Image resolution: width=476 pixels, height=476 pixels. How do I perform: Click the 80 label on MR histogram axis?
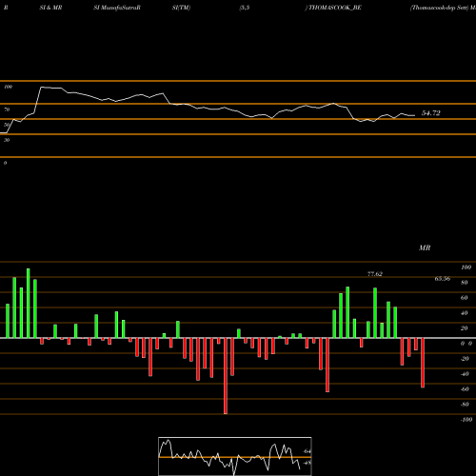(x=464, y=283)
